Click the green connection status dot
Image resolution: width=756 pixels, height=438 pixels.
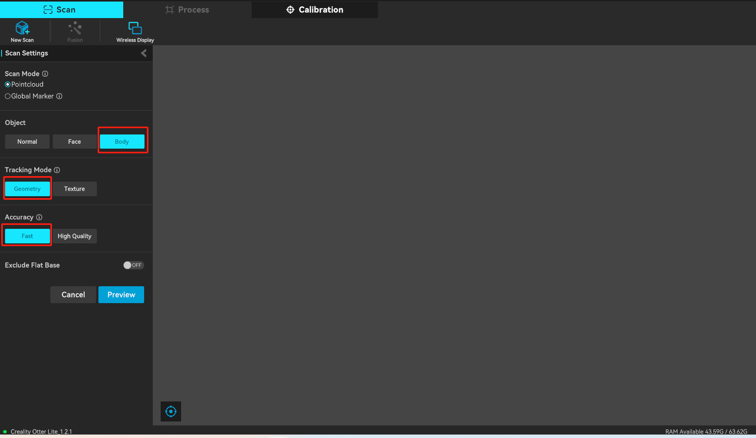5,432
